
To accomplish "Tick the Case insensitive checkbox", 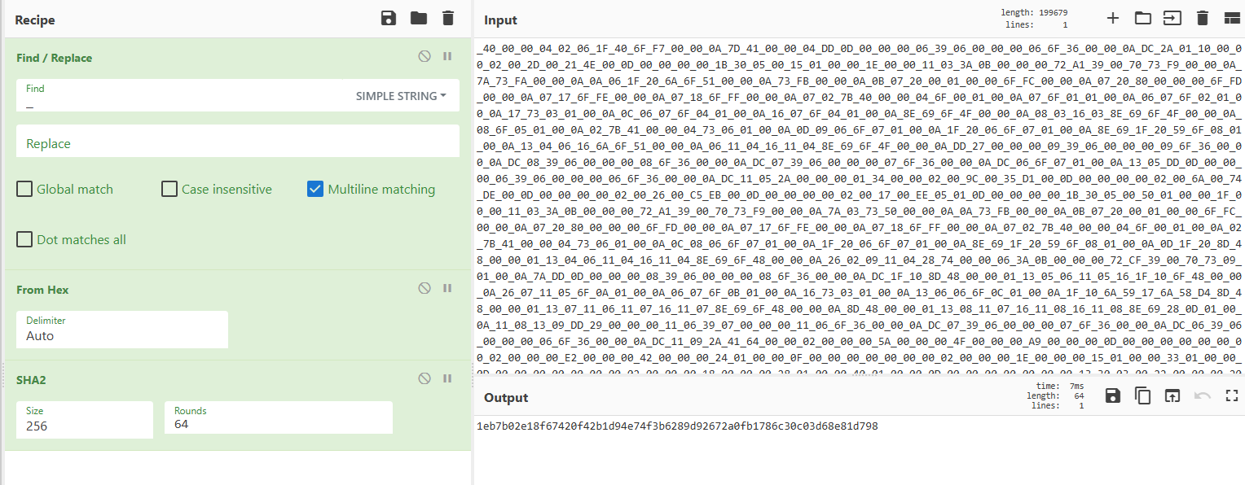I will pos(169,190).
